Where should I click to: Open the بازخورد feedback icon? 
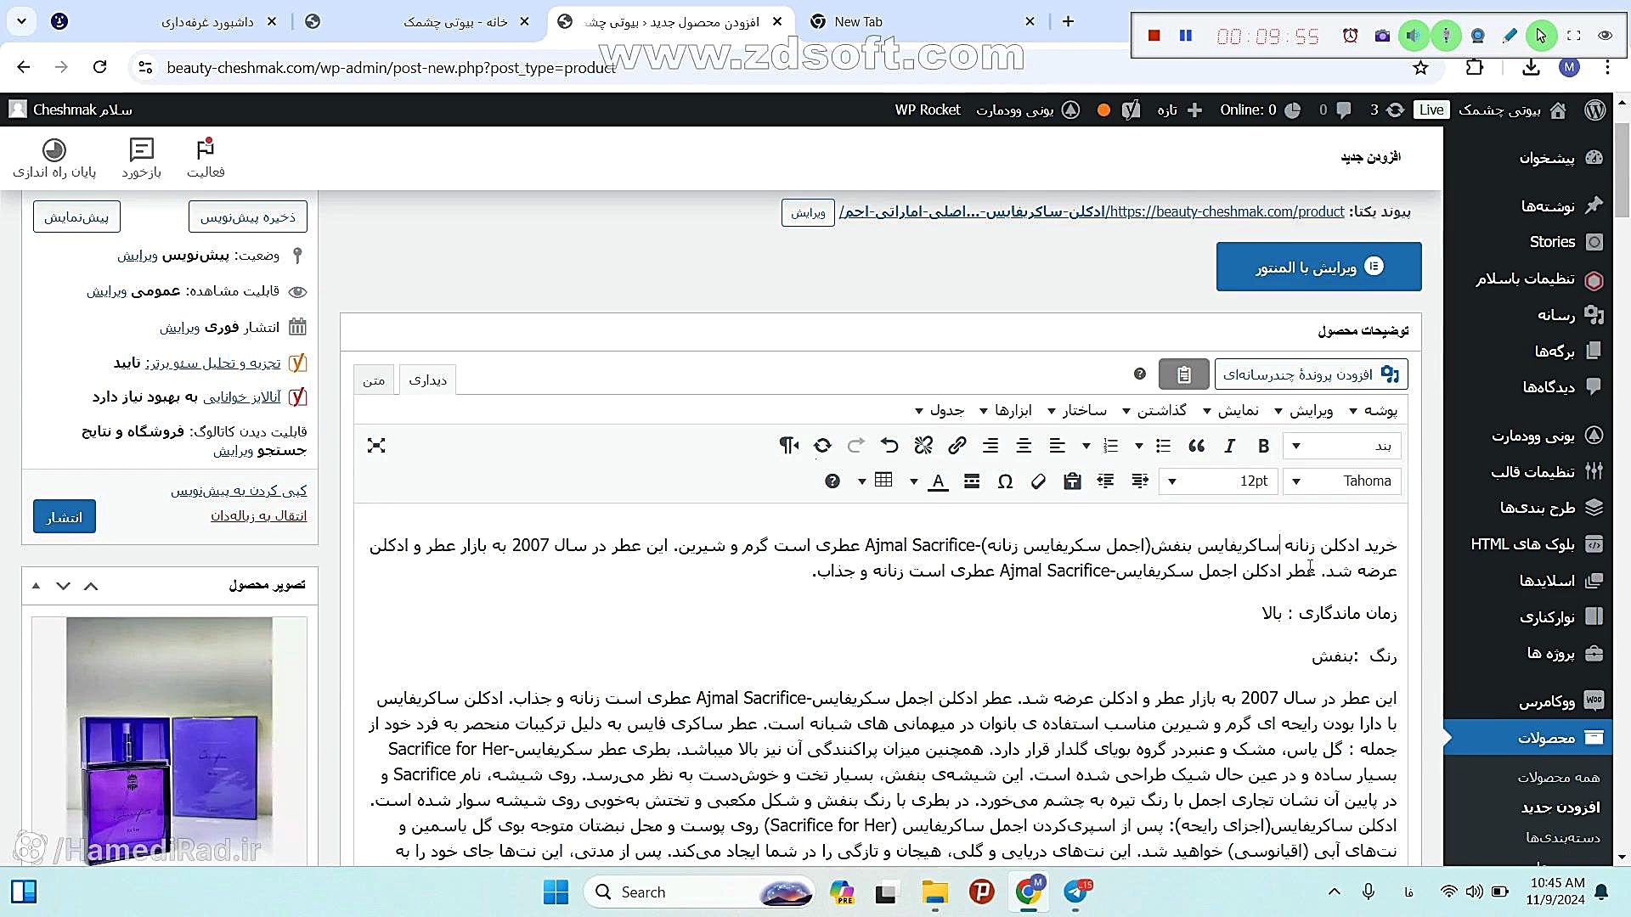pos(141,158)
